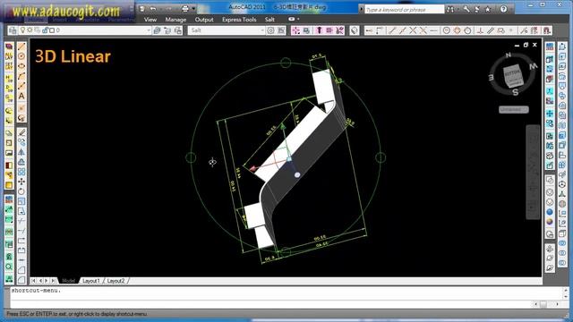573x322 pixels.
Task: Open the Manage ribbon tab
Action: pos(175,20)
